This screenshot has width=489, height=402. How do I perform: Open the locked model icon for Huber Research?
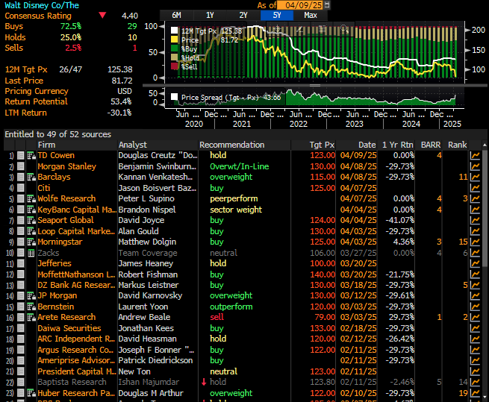[31, 393]
